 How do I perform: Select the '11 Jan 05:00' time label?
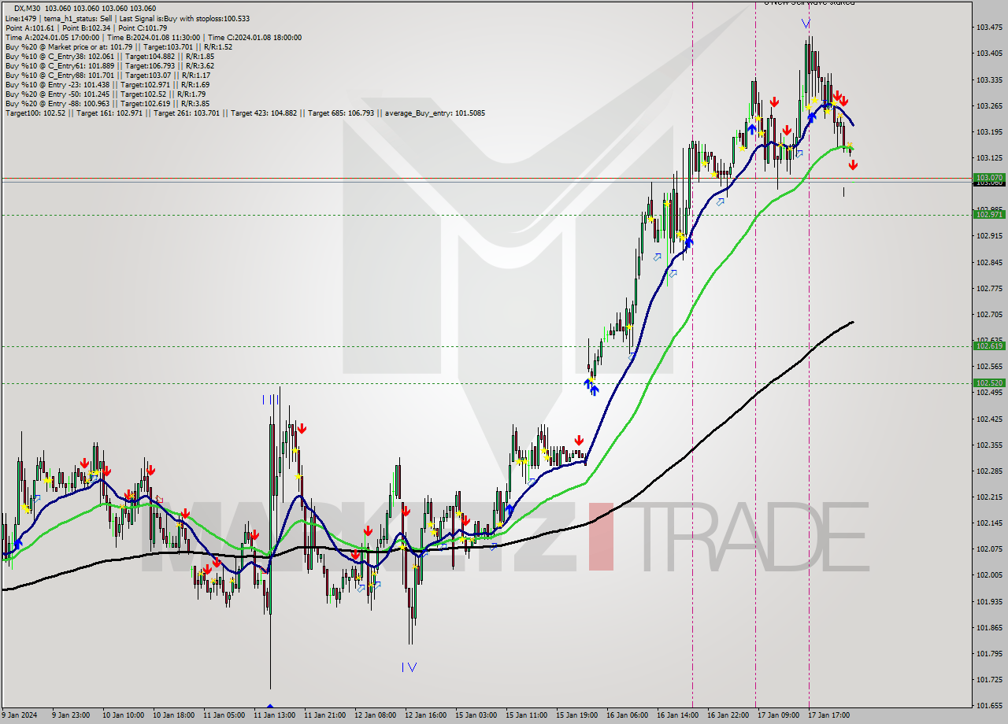click(x=224, y=715)
